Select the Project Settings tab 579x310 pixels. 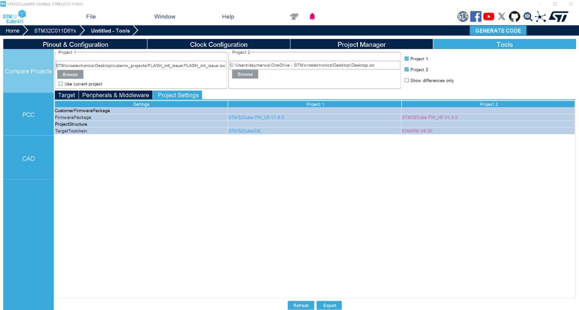[x=178, y=95]
